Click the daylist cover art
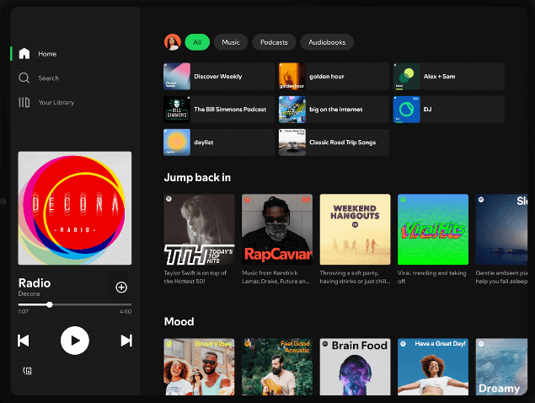535x403 pixels. 177,142
